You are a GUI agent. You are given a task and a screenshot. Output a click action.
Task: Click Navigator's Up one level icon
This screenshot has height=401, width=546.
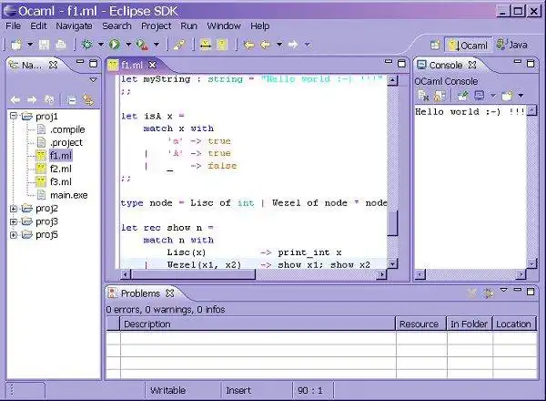49,100
